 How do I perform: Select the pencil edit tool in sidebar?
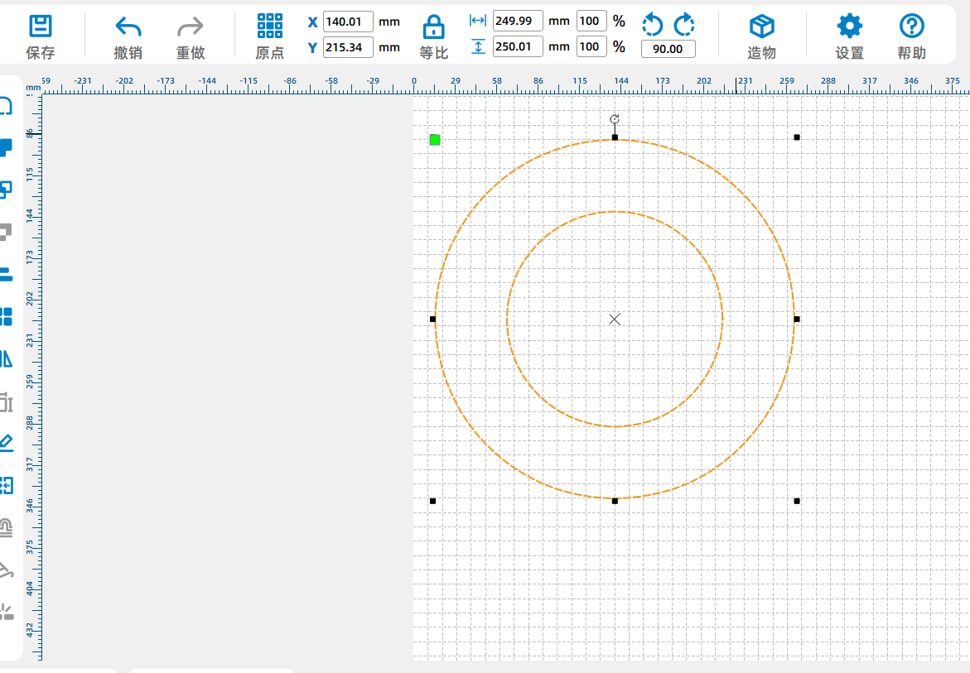(x=6, y=441)
